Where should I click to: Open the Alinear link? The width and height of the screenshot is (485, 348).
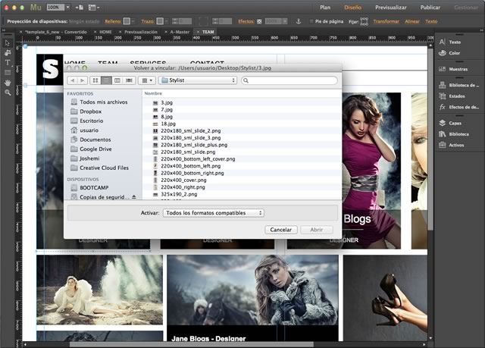412,21
